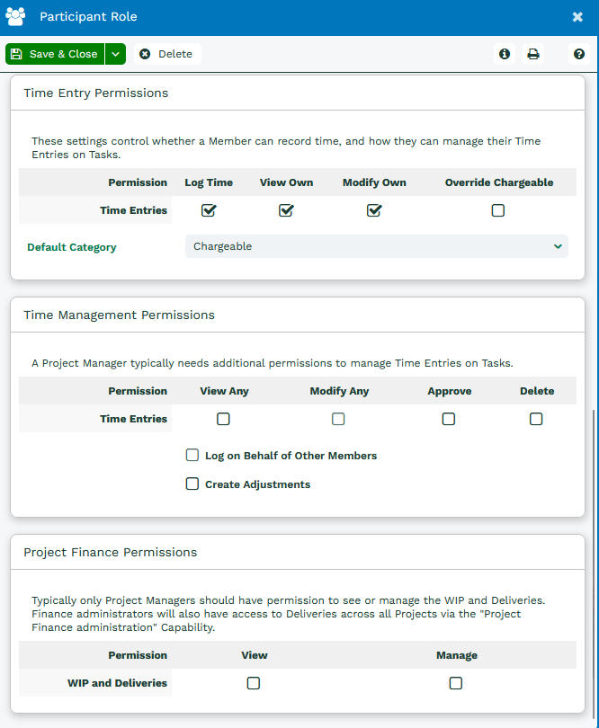Enable Manage for WIP and Deliveries
Viewport: 599px width, 728px height.
pos(456,683)
